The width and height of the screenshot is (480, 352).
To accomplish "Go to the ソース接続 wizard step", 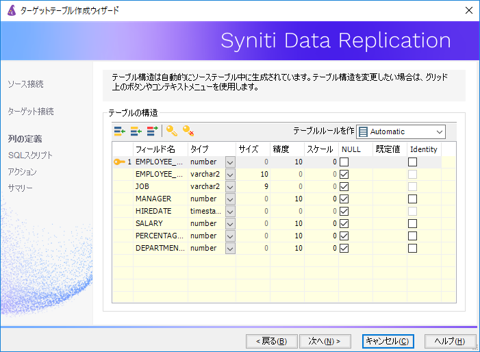I will (26, 84).
